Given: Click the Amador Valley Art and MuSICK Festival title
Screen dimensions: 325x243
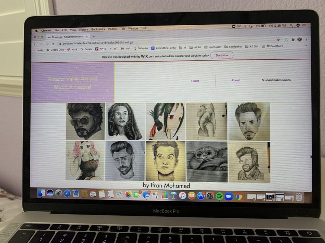Looking at the screenshot, I should 73,83.
